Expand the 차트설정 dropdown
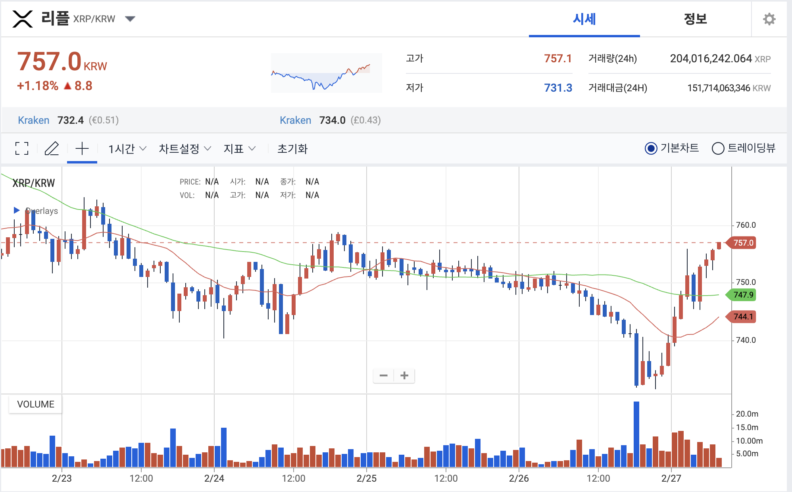 click(x=185, y=149)
